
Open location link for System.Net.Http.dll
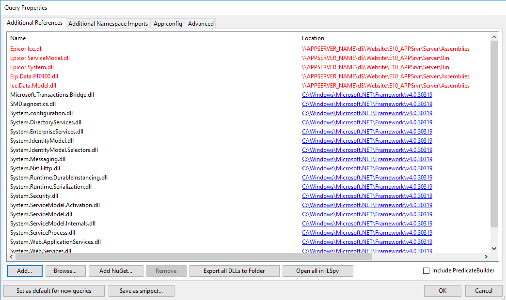[x=367, y=168]
